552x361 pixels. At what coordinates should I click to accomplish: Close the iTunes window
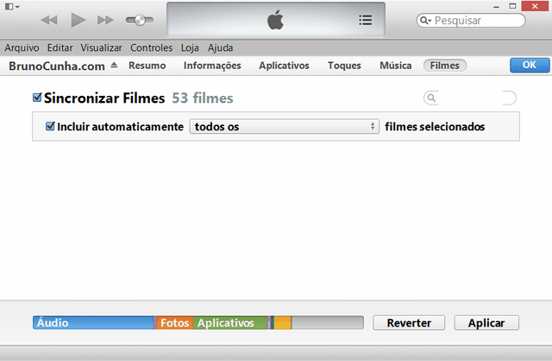point(535,6)
